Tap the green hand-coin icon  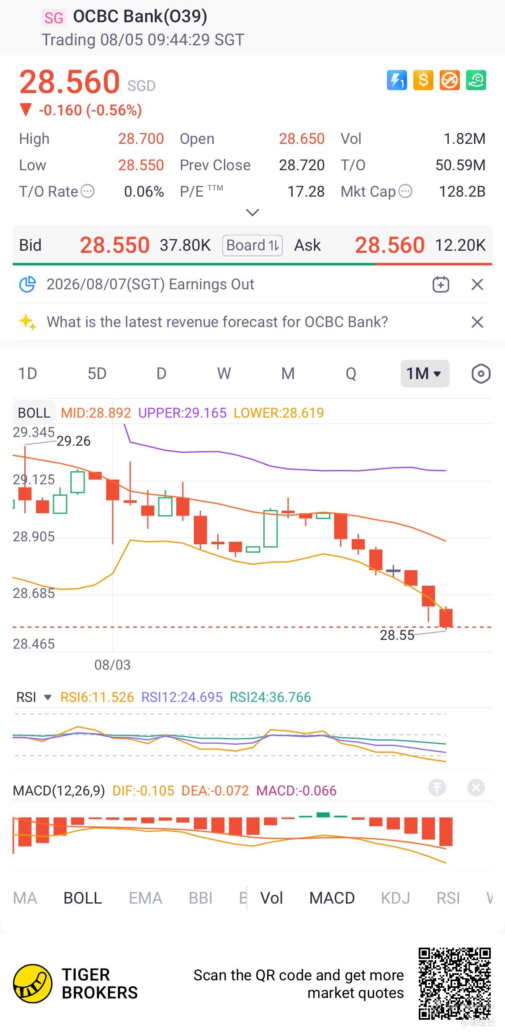point(476,80)
